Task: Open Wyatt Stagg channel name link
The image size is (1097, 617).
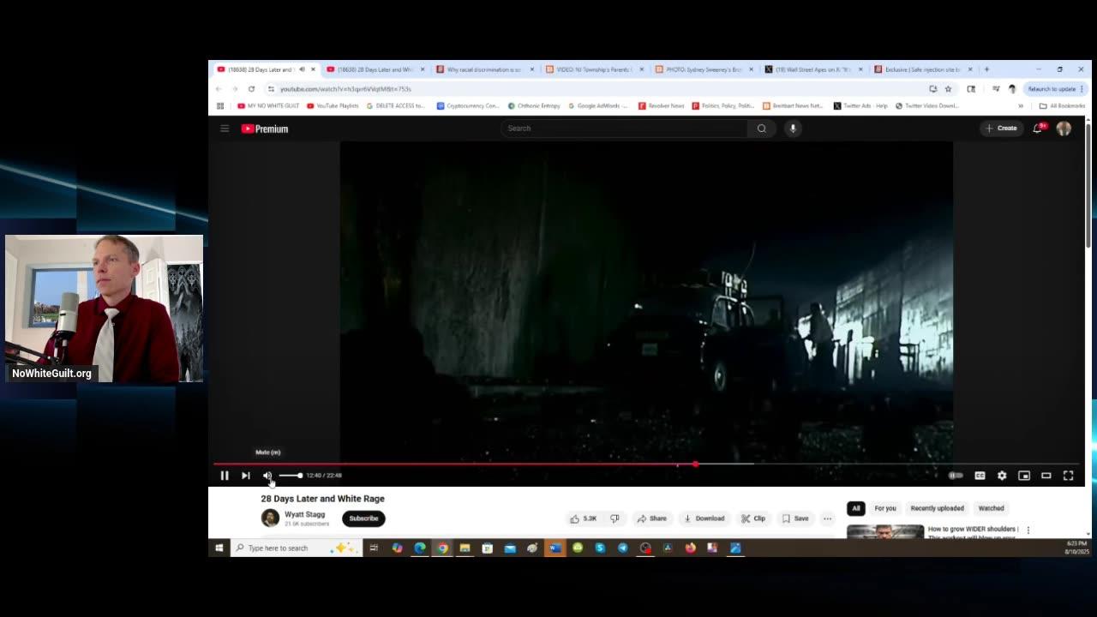Action: 304,514
